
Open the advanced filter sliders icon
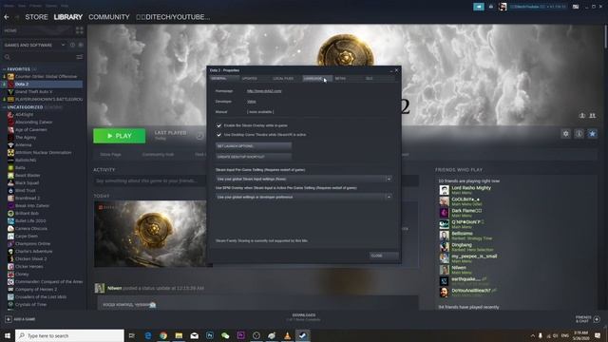click(80, 57)
